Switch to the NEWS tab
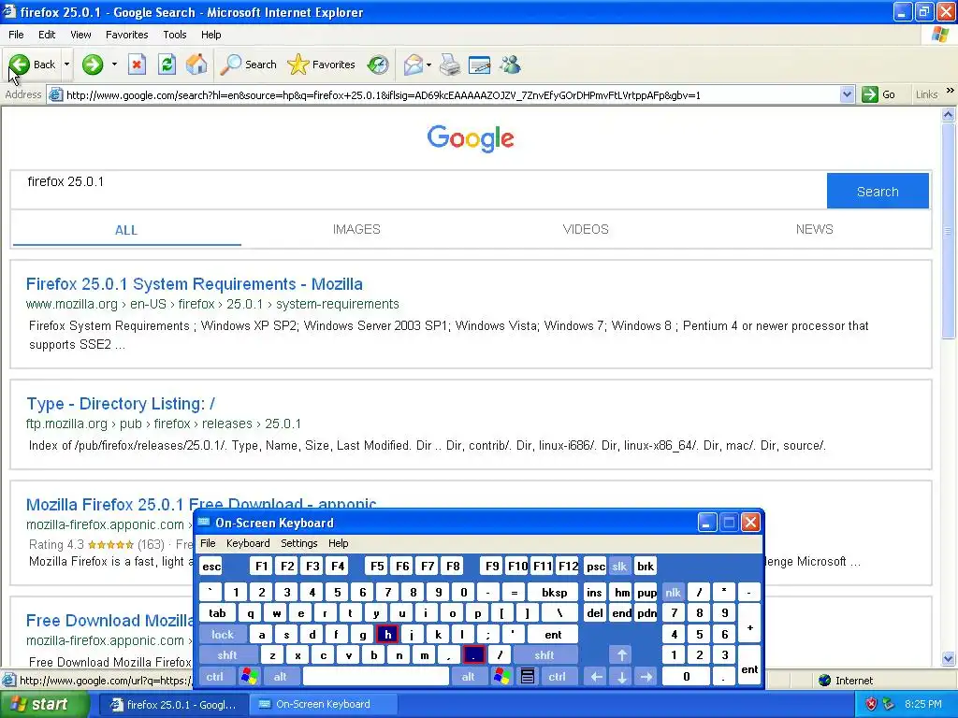This screenshot has width=958, height=718. (814, 229)
